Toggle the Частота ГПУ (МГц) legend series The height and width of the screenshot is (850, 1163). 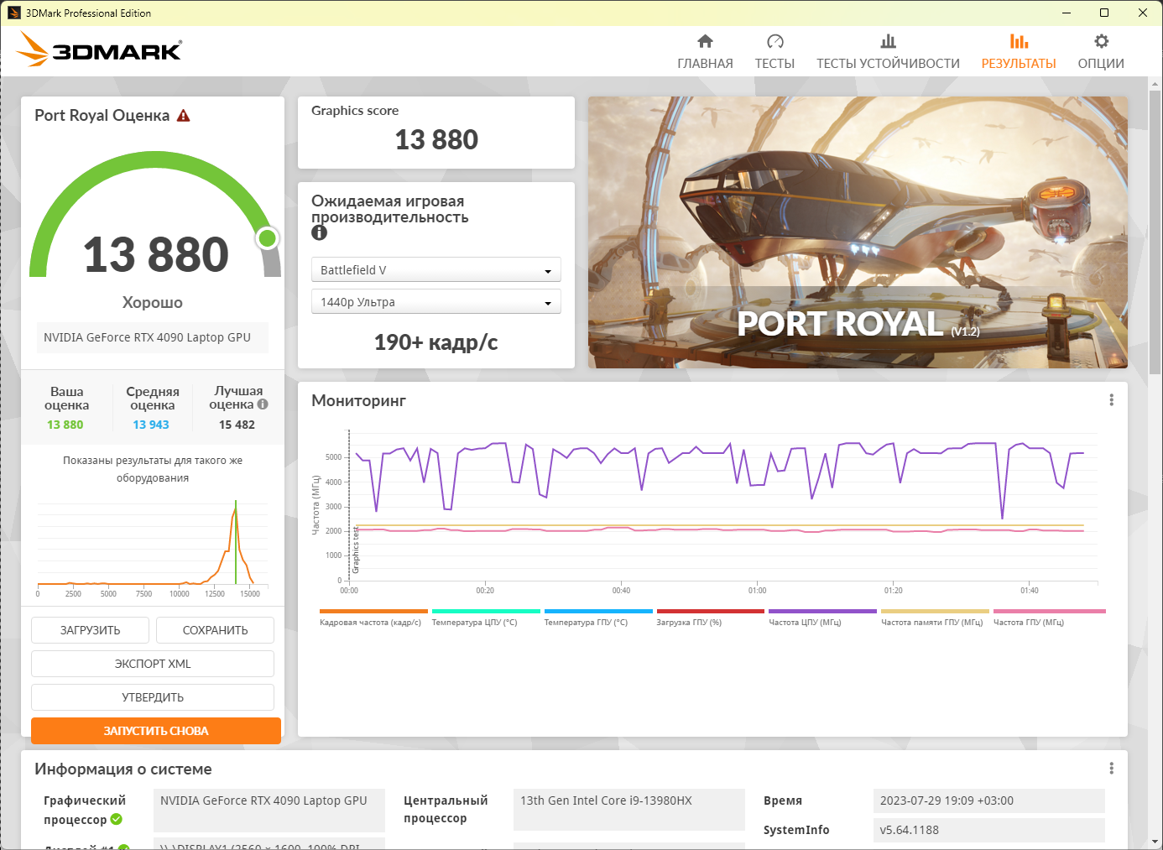point(1049,618)
